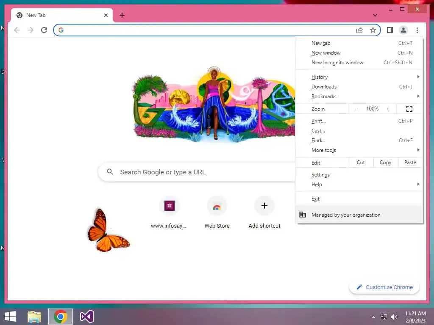Click the Chrome taskbar icon
The height and width of the screenshot is (325, 434).
pyautogui.click(x=61, y=317)
